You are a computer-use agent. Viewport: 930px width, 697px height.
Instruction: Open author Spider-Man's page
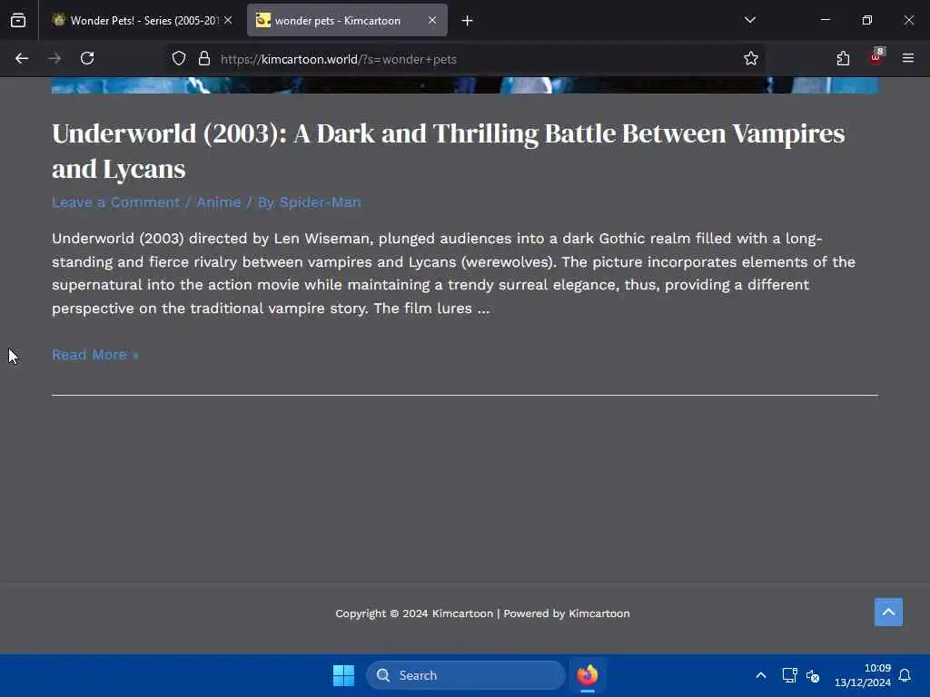pos(320,202)
